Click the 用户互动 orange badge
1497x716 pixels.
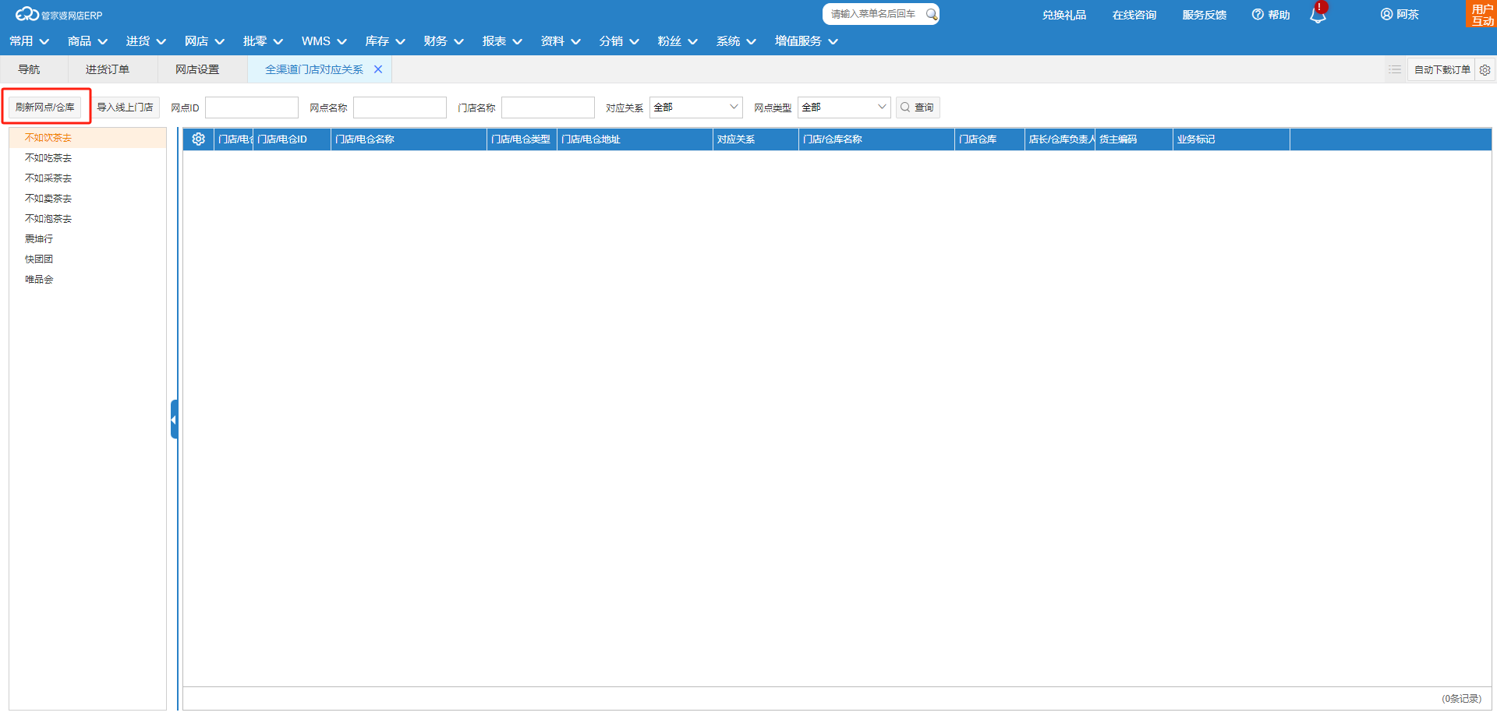(x=1482, y=15)
